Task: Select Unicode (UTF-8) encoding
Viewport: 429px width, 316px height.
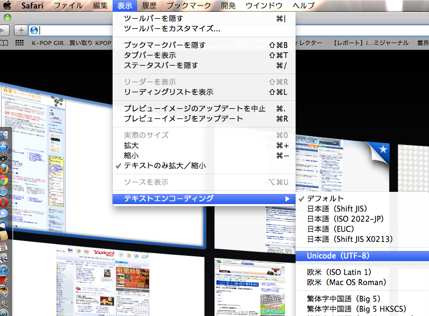Action: point(362,256)
